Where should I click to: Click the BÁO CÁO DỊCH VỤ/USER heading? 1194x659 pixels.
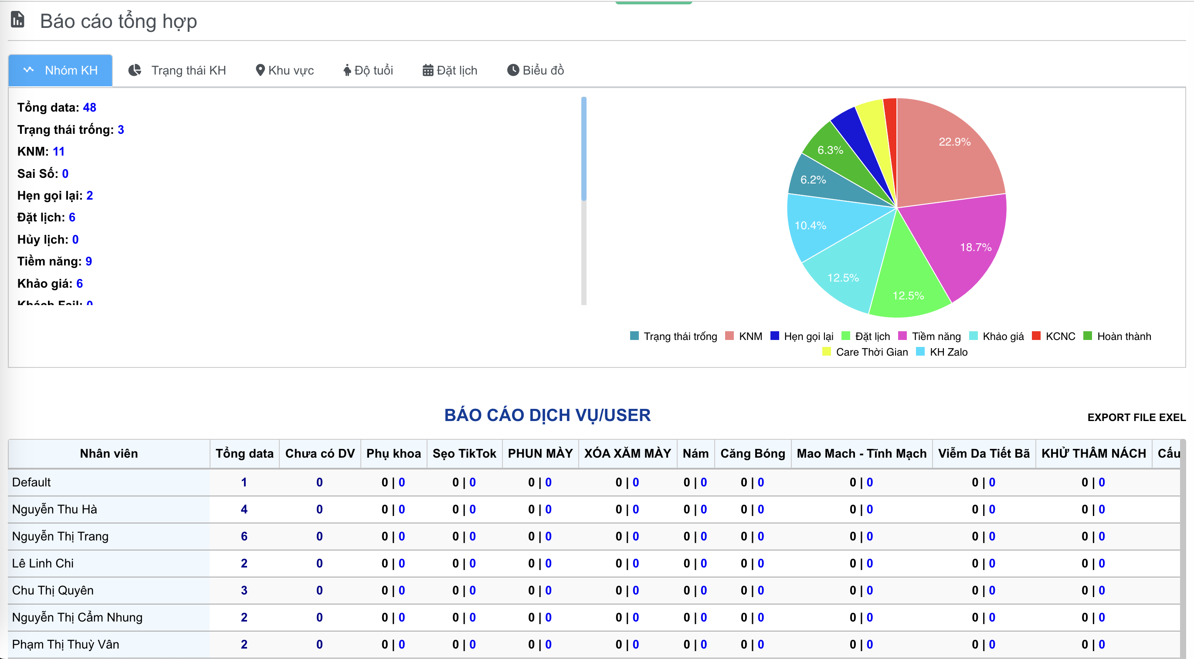[x=547, y=415]
